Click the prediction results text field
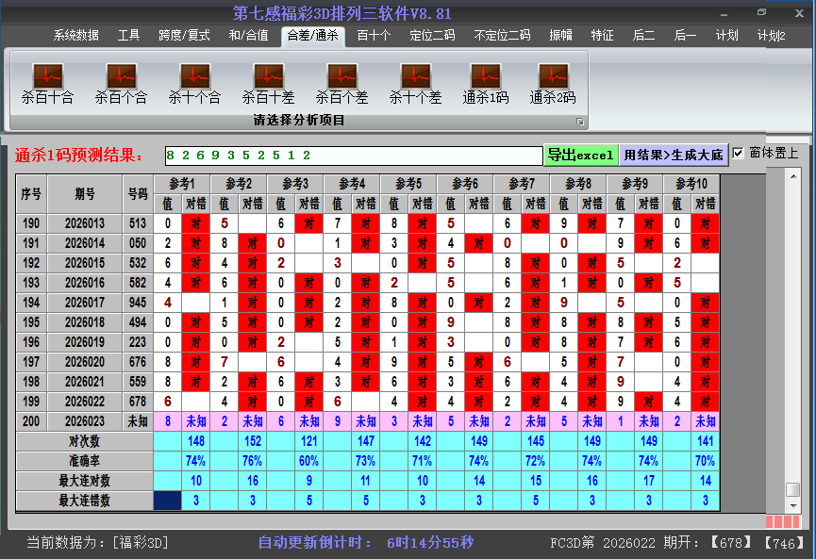816x559 pixels. (352, 155)
